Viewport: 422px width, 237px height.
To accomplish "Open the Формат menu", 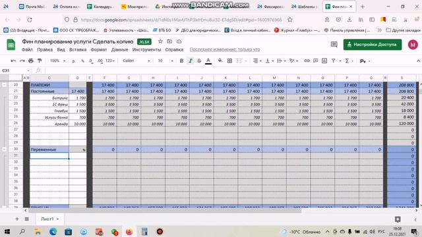I will (99, 50).
